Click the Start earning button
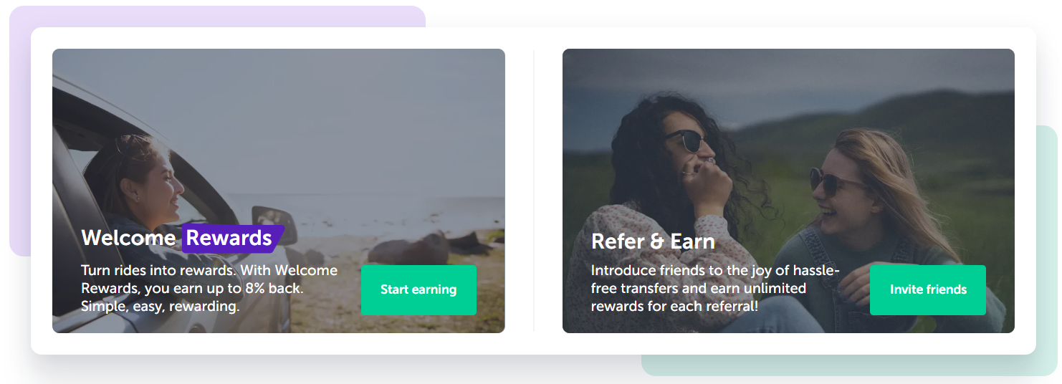 coord(418,289)
